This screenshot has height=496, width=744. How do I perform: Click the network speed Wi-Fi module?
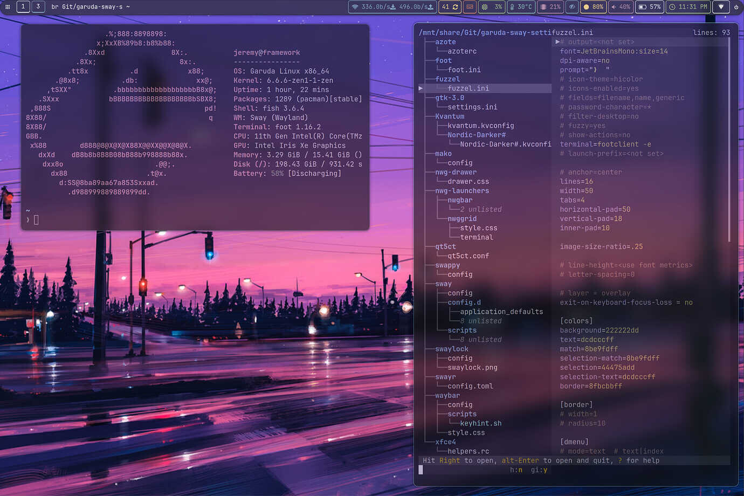tap(392, 7)
